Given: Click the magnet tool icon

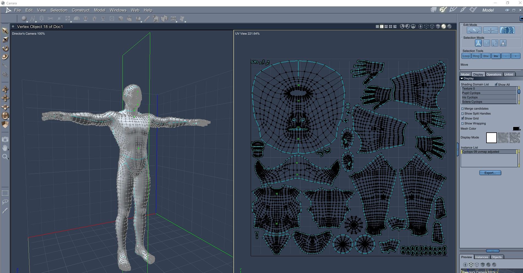Looking at the screenshot, I should pos(42,19).
